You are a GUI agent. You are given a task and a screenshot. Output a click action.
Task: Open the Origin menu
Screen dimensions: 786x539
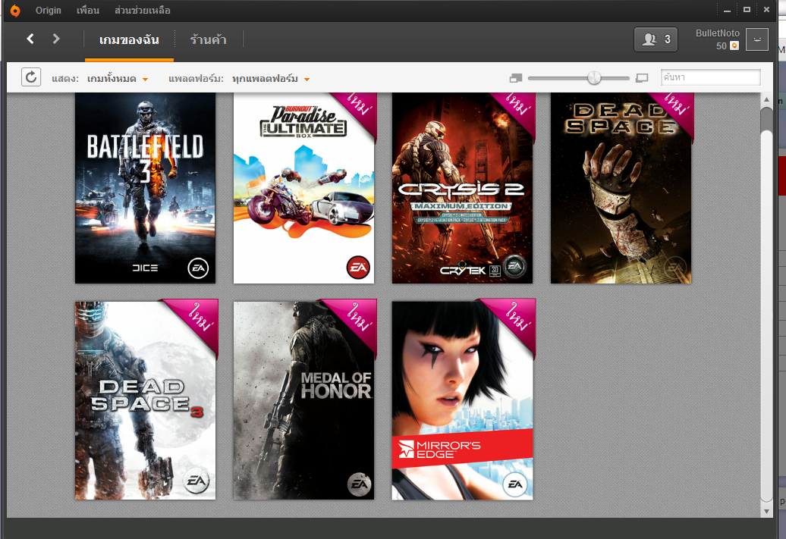tap(48, 10)
